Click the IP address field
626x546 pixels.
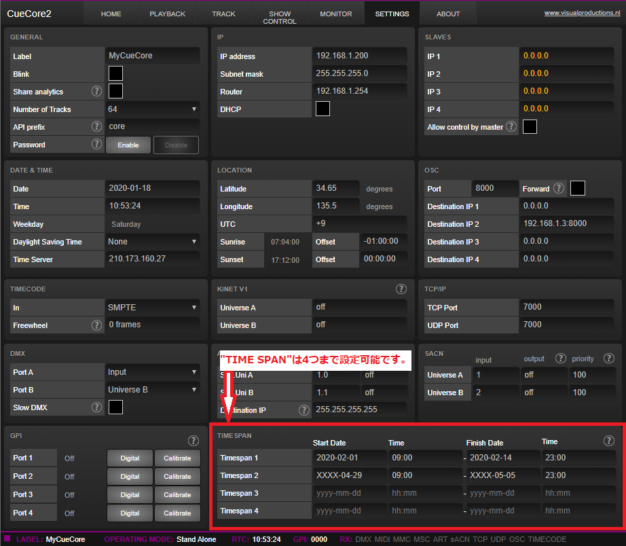coord(360,56)
